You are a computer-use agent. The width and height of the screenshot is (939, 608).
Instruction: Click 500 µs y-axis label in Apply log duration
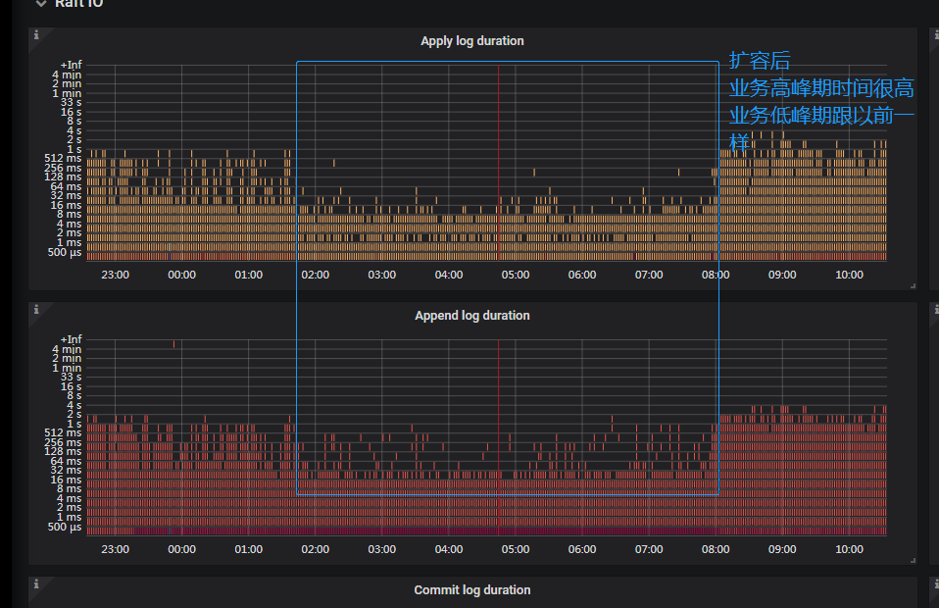(65, 252)
